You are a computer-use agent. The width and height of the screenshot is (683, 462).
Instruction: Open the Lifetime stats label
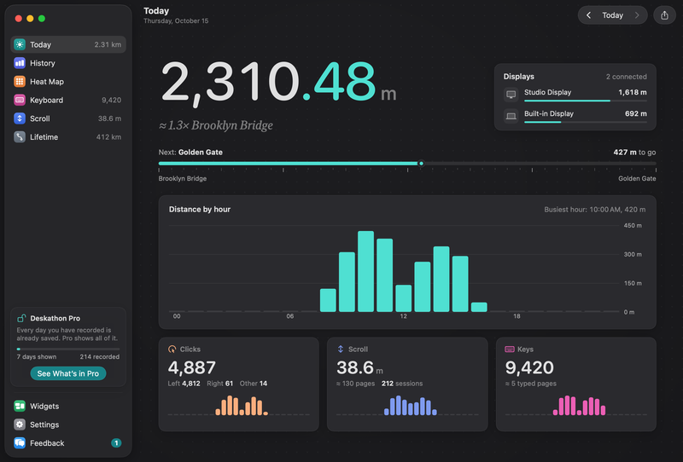coord(44,137)
